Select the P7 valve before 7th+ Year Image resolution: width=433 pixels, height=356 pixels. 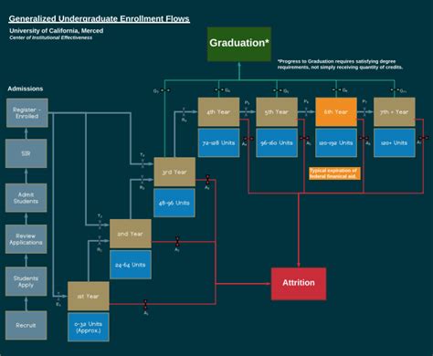(x=364, y=111)
